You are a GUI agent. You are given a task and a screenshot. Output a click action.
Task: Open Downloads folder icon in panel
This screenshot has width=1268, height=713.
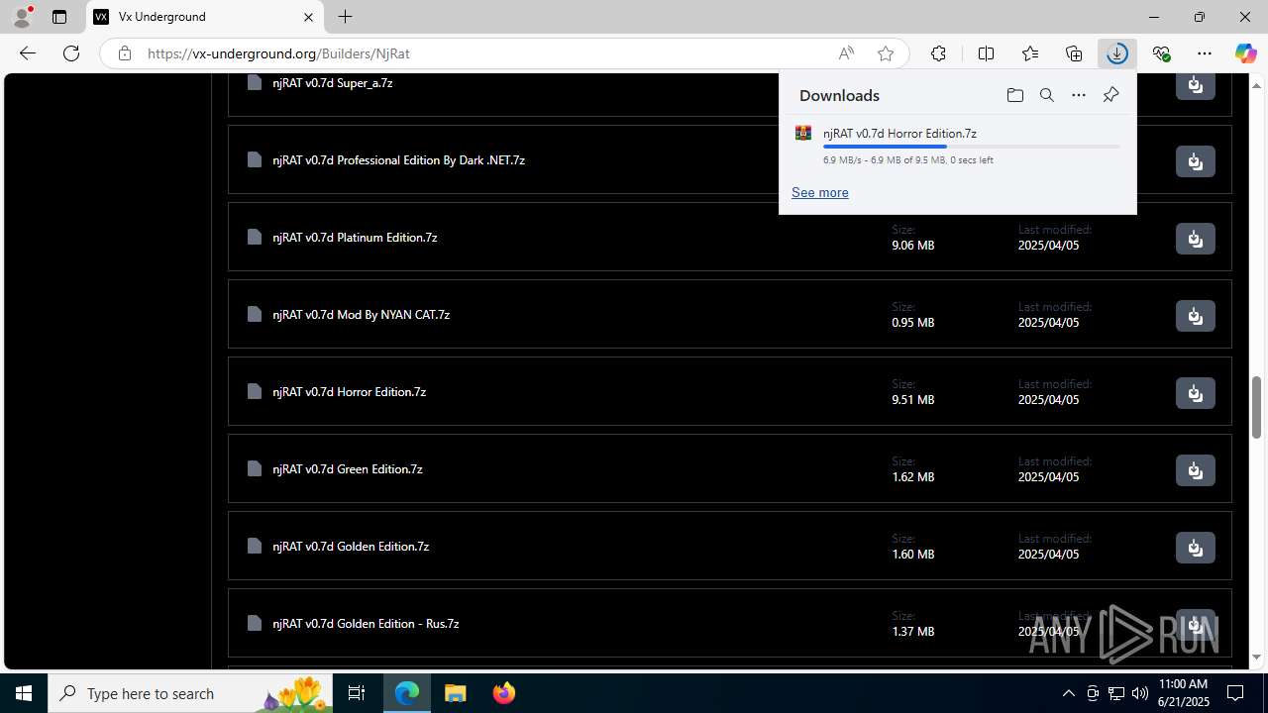[1014, 95]
